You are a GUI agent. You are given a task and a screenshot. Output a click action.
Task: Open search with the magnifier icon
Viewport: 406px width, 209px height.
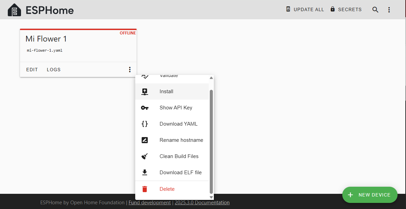pos(375,10)
